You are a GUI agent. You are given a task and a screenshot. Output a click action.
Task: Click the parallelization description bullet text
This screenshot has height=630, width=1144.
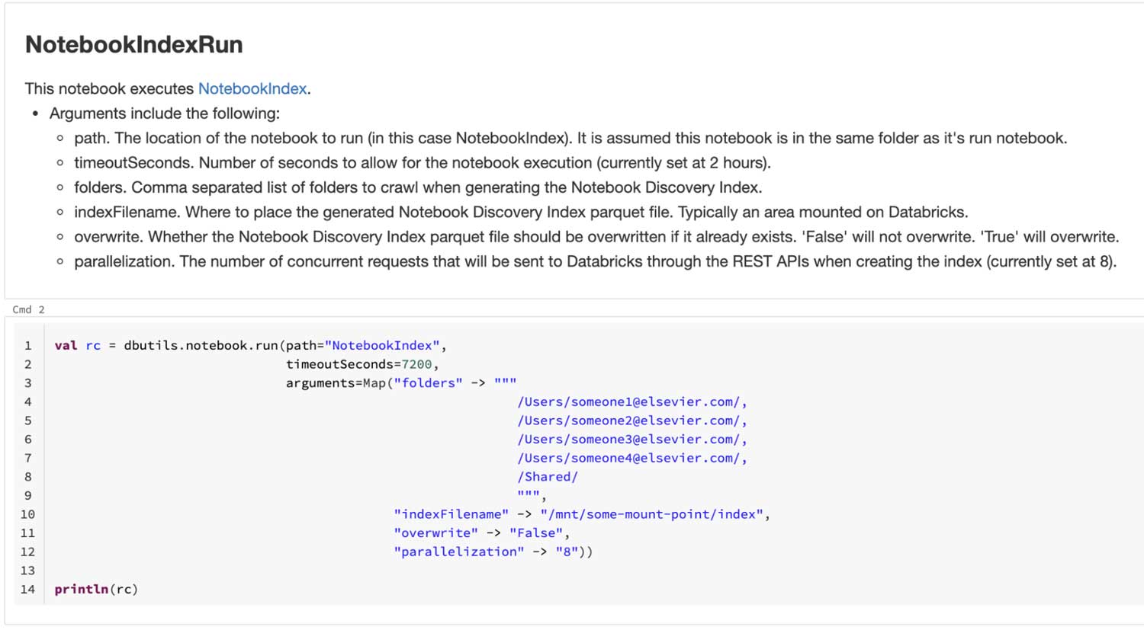pyautogui.click(x=595, y=262)
